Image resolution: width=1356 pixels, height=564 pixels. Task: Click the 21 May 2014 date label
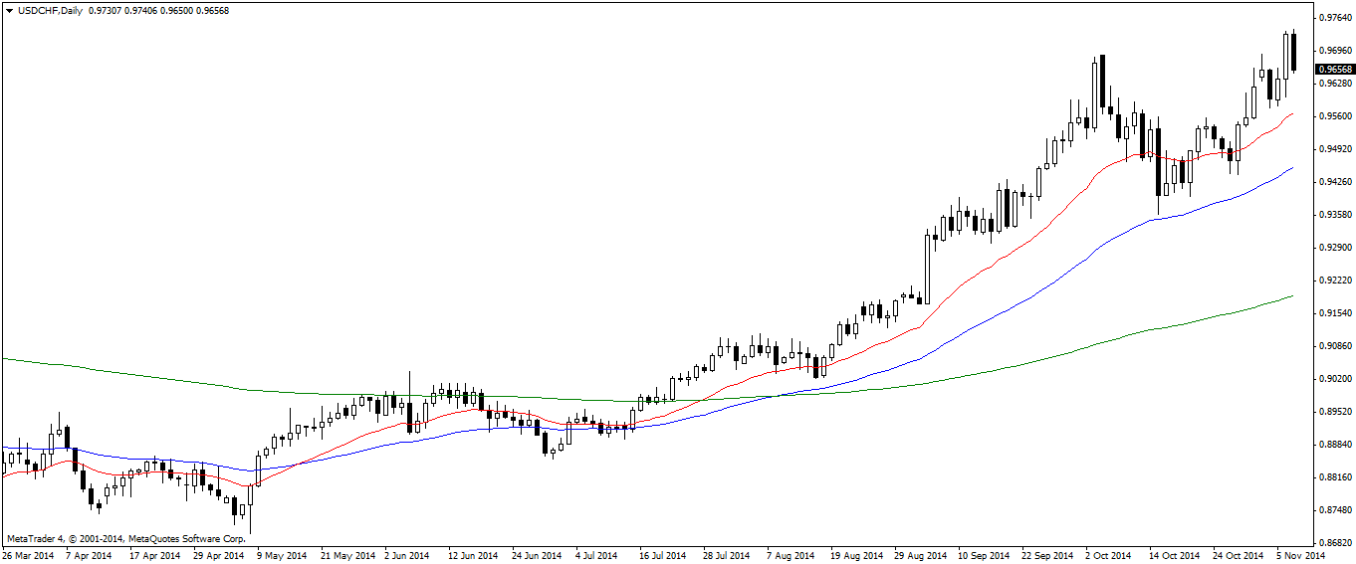pos(347,555)
